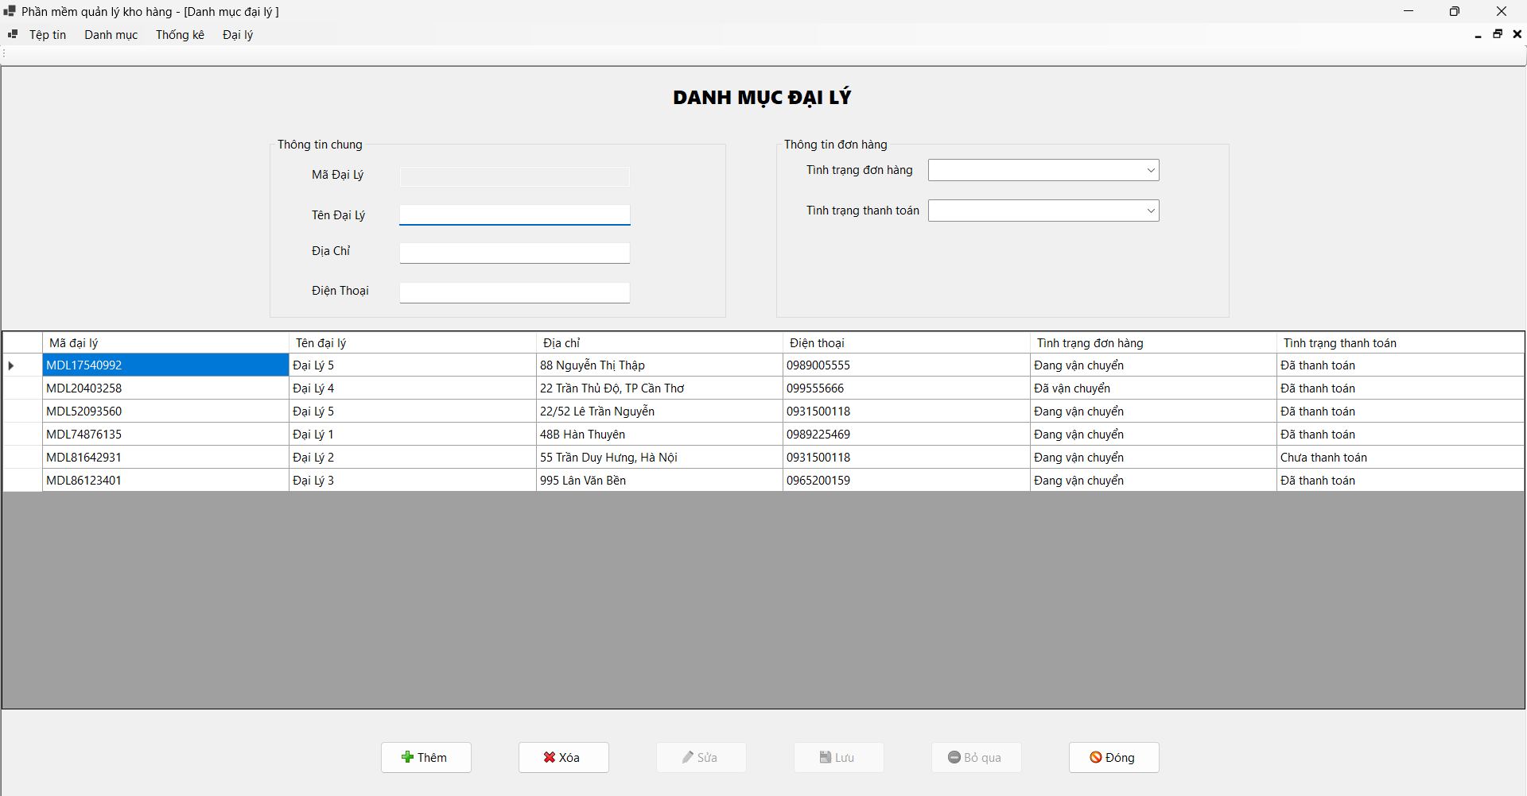Click the pencil icon on Sửa button
The image size is (1527, 796).
tap(688, 757)
